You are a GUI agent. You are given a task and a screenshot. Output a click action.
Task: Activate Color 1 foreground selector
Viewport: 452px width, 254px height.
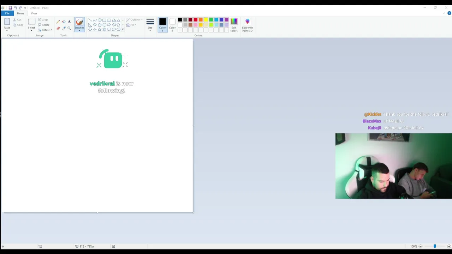click(x=162, y=25)
